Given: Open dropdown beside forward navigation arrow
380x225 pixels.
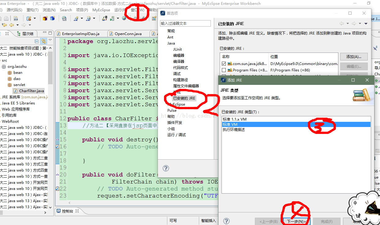Looking at the screenshot, I should [30, 25].
